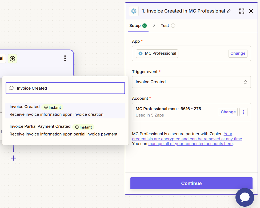Viewport: 260px width, 208px height.
Task: Close the step configuration panel
Action: pyautogui.click(x=251, y=11)
